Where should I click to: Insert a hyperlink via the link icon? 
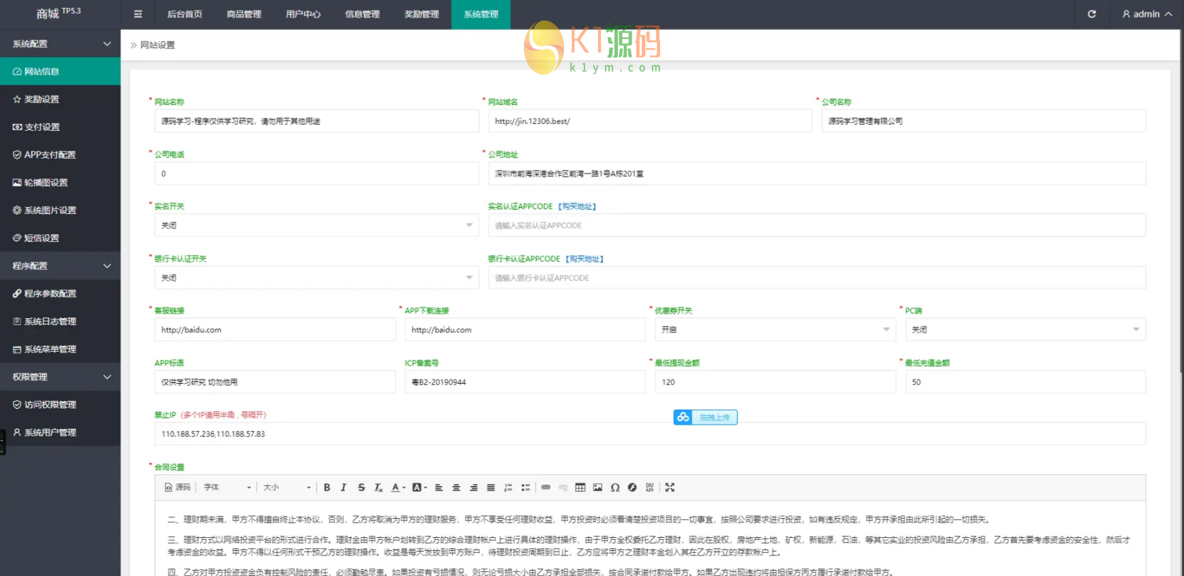coord(546,487)
